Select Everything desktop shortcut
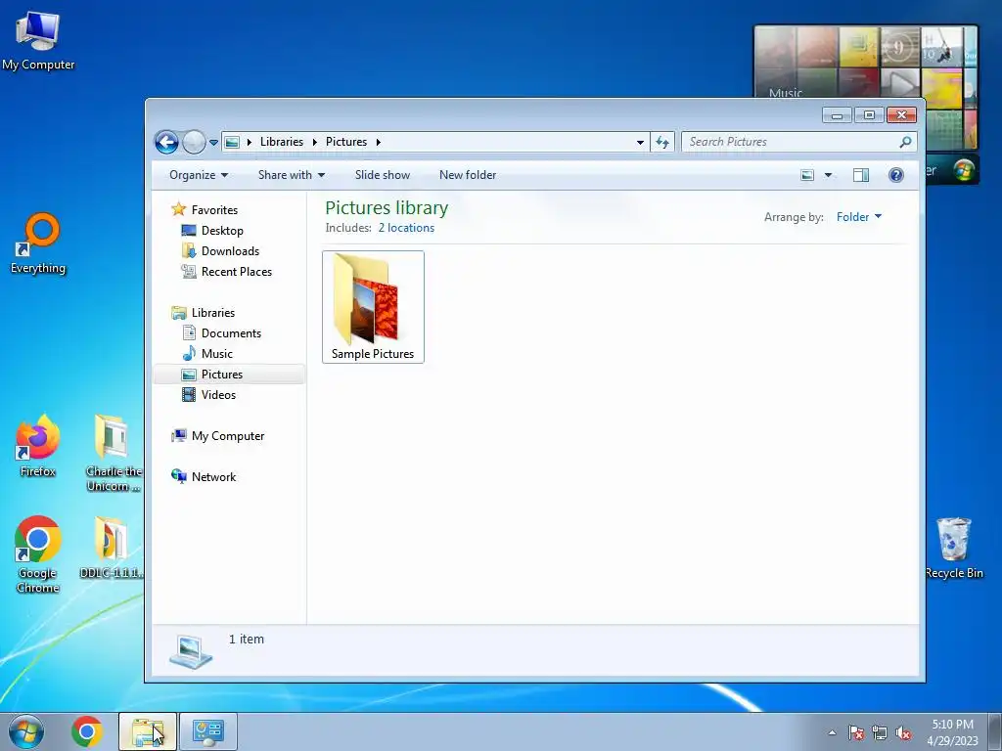The width and height of the screenshot is (1002, 751). click(x=38, y=243)
